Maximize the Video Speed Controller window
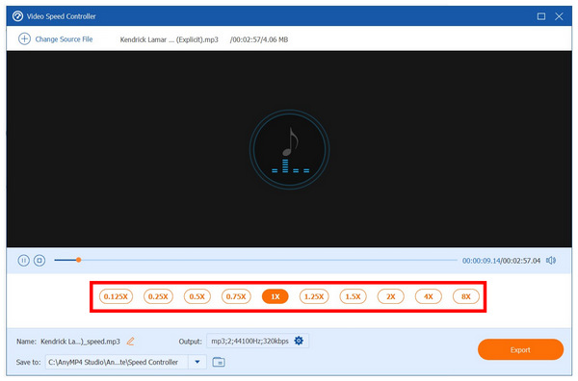 541,16
